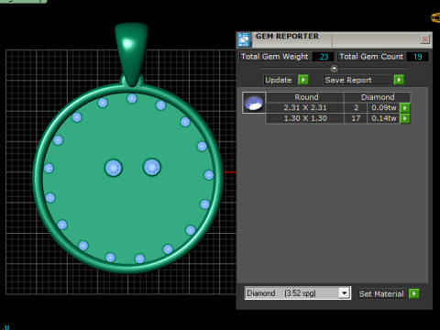The height and width of the screenshot is (330, 440).
Task: Click the quantity 2 cell
Action: pos(356,107)
